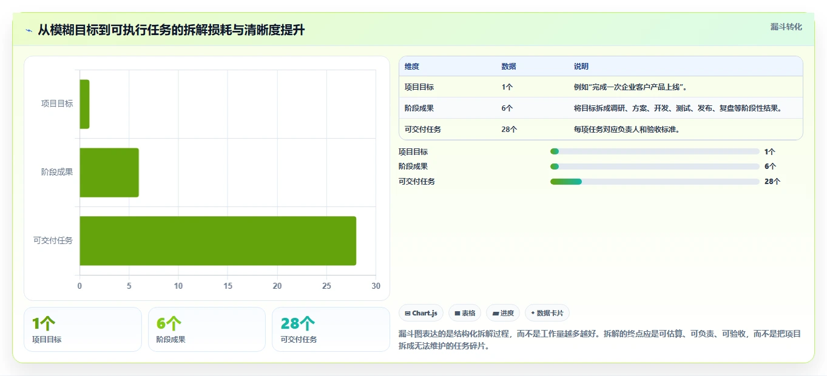Click the 项目目标 label in progress list

point(413,152)
